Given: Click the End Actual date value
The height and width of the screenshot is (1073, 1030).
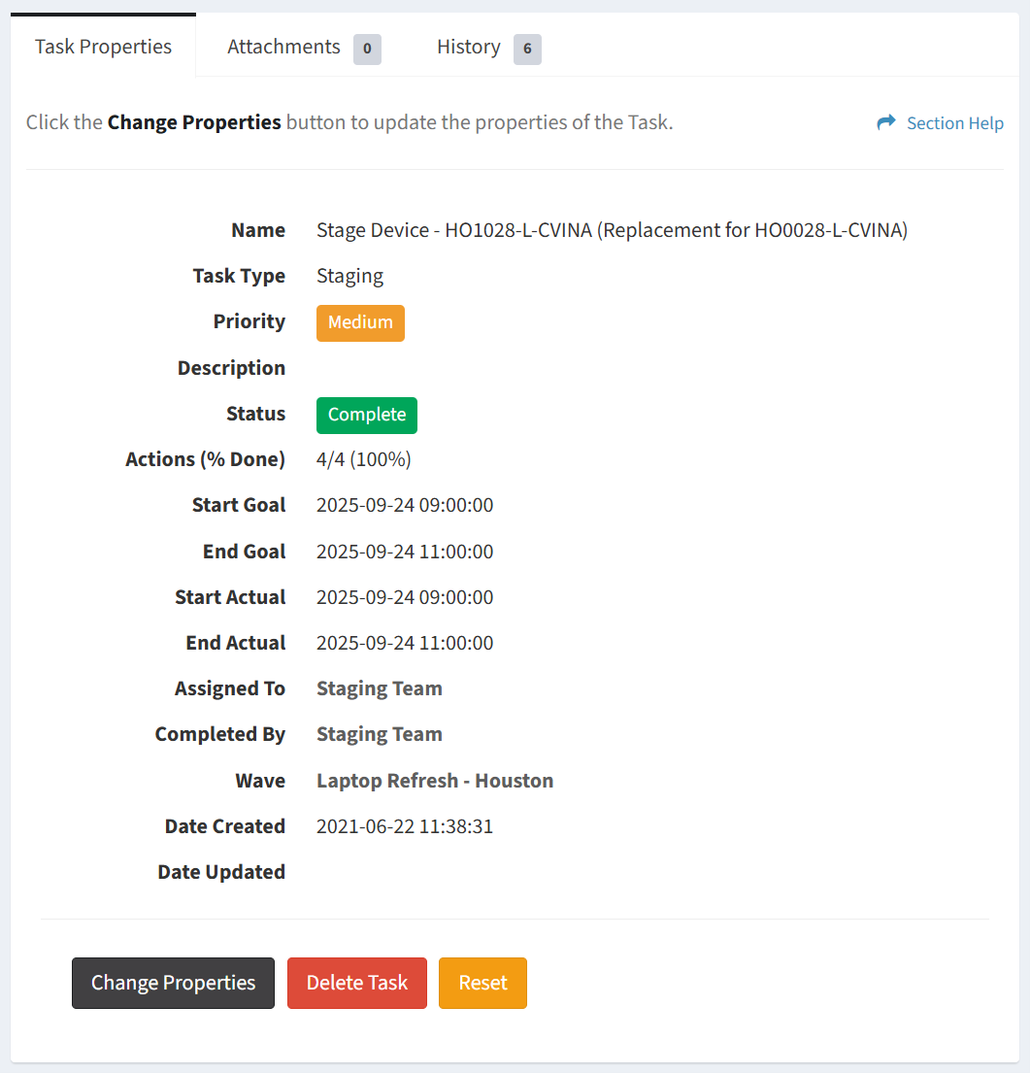Looking at the screenshot, I should coord(404,643).
